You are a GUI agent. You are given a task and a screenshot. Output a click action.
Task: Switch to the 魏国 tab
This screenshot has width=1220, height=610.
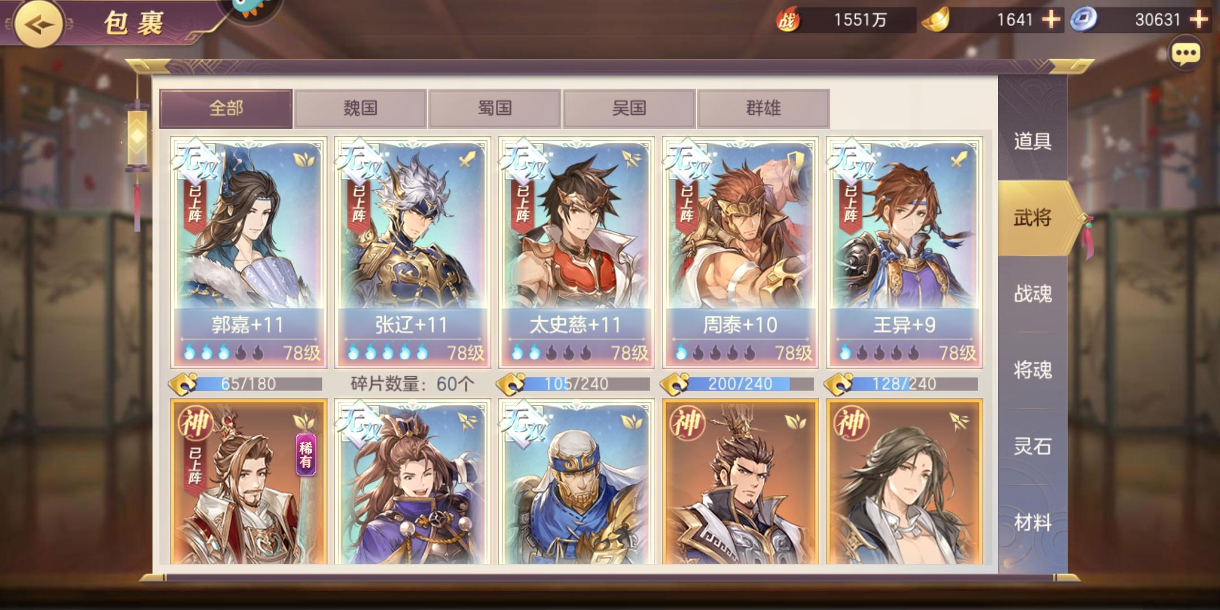point(360,108)
